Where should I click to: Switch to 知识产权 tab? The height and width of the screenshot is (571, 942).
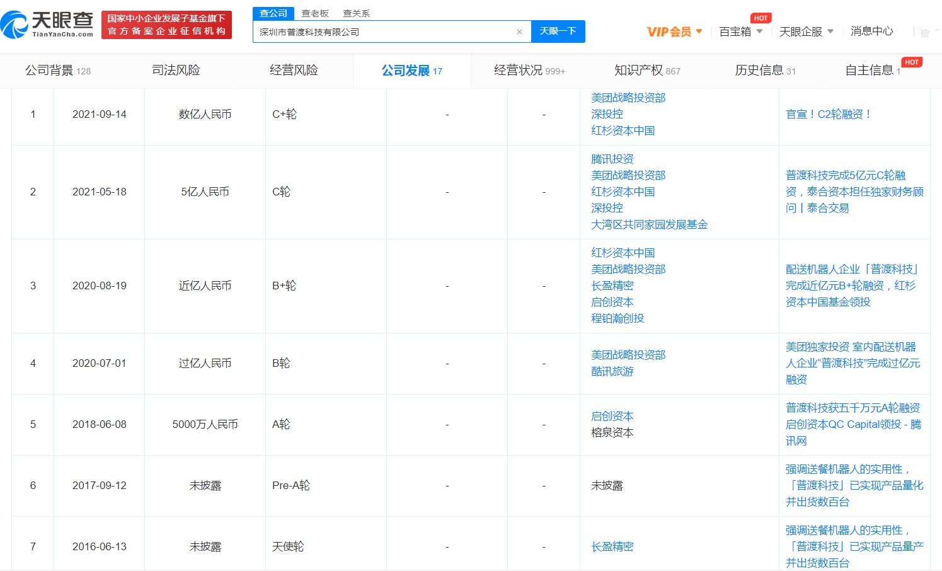(647, 71)
